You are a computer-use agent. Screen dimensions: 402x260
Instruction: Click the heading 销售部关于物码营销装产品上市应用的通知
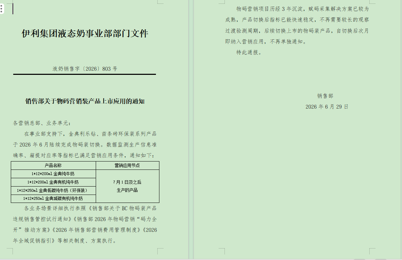click(x=85, y=101)
